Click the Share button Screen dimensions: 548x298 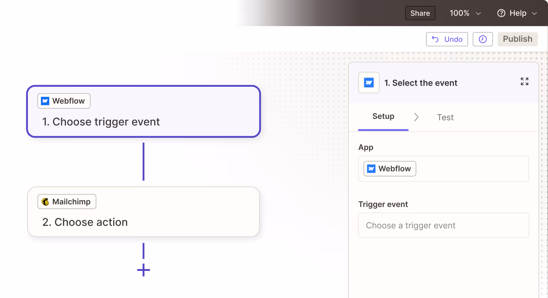420,13
